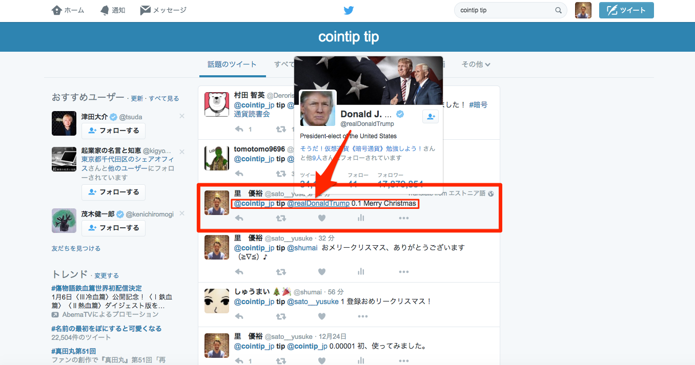Click the @shumai mention in 里 優裕's tweet
The width and height of the screenshot is (695, 365).
[x=302, y=248]
